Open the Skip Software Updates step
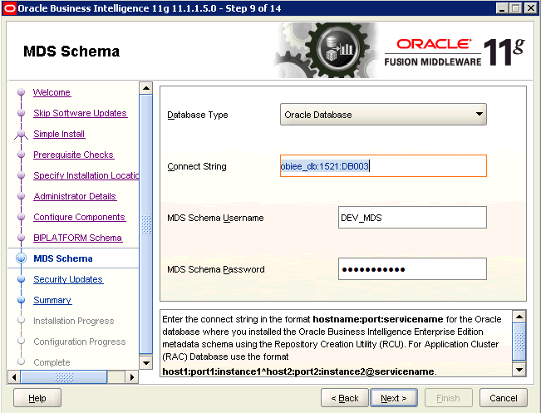This screenshot has height=413, width=541. tap(80, 113)
